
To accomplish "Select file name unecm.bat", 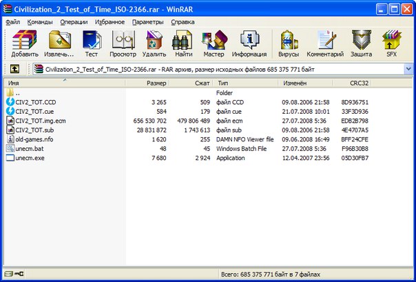I will 30,149.
